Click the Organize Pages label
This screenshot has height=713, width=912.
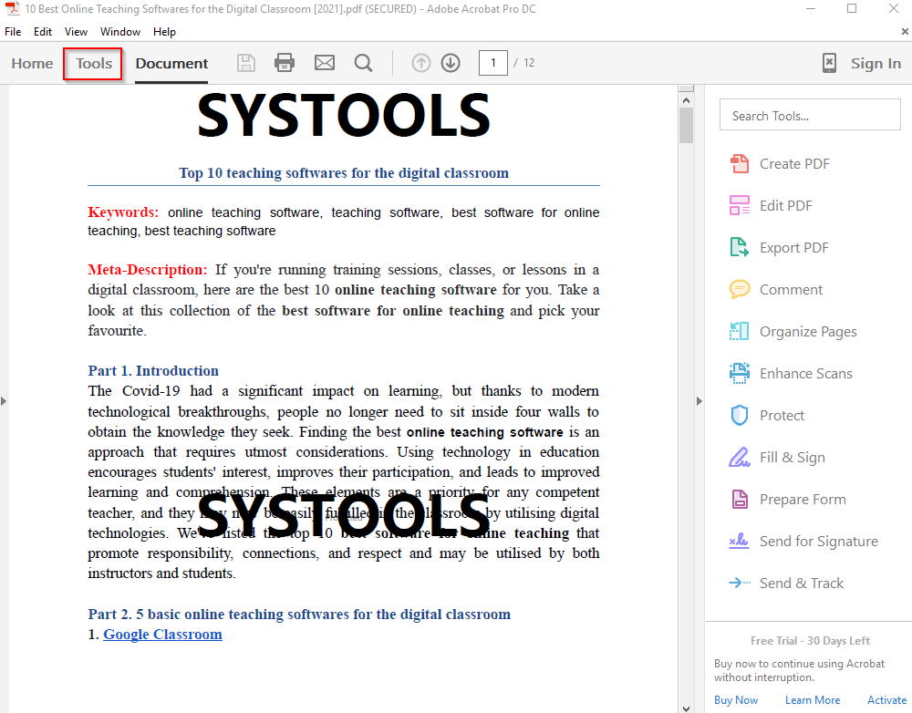[x=808, y=332]
